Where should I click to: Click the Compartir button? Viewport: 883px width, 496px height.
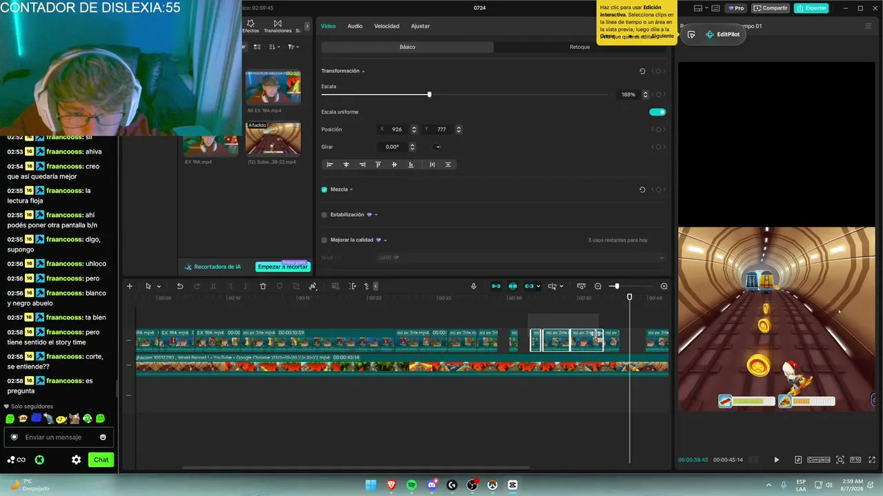pyautogui.click(x=771, y=8)
